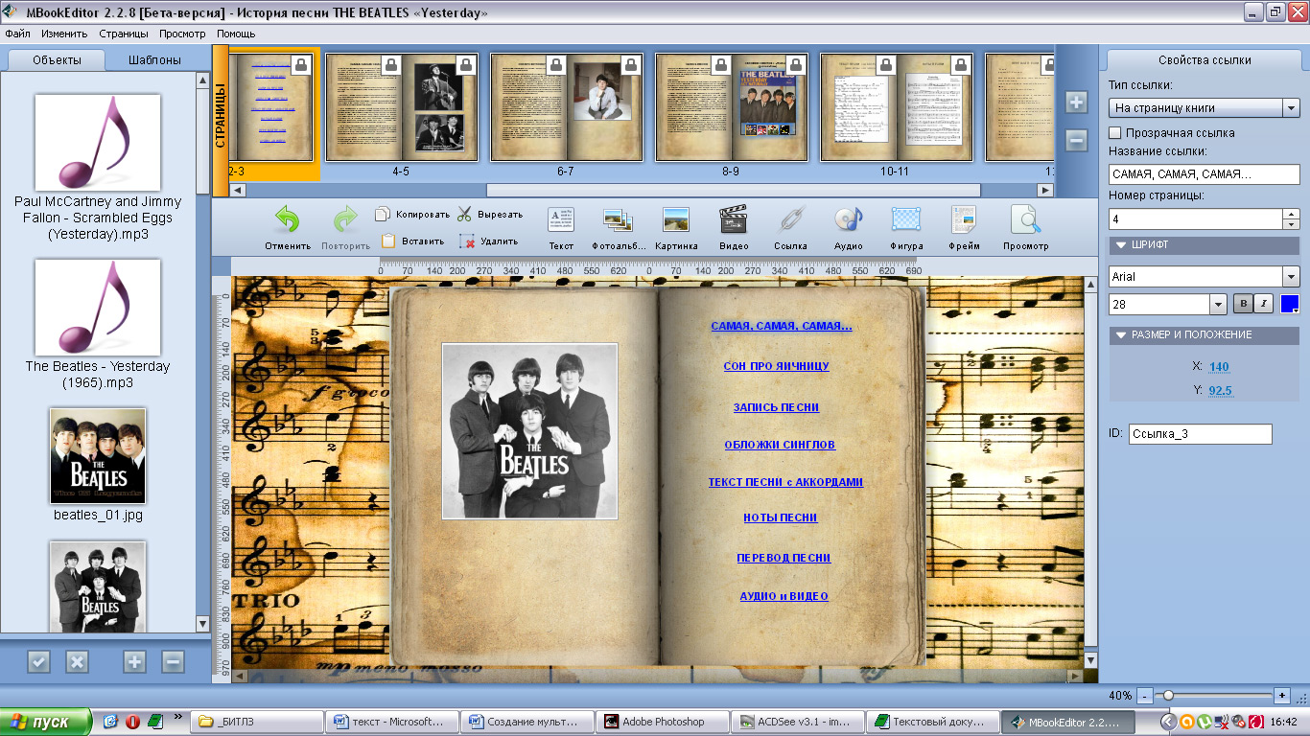The height and width of the screenshot is (736, 1310).
Task: Open the blue font color swatch
Action: 1290,304
